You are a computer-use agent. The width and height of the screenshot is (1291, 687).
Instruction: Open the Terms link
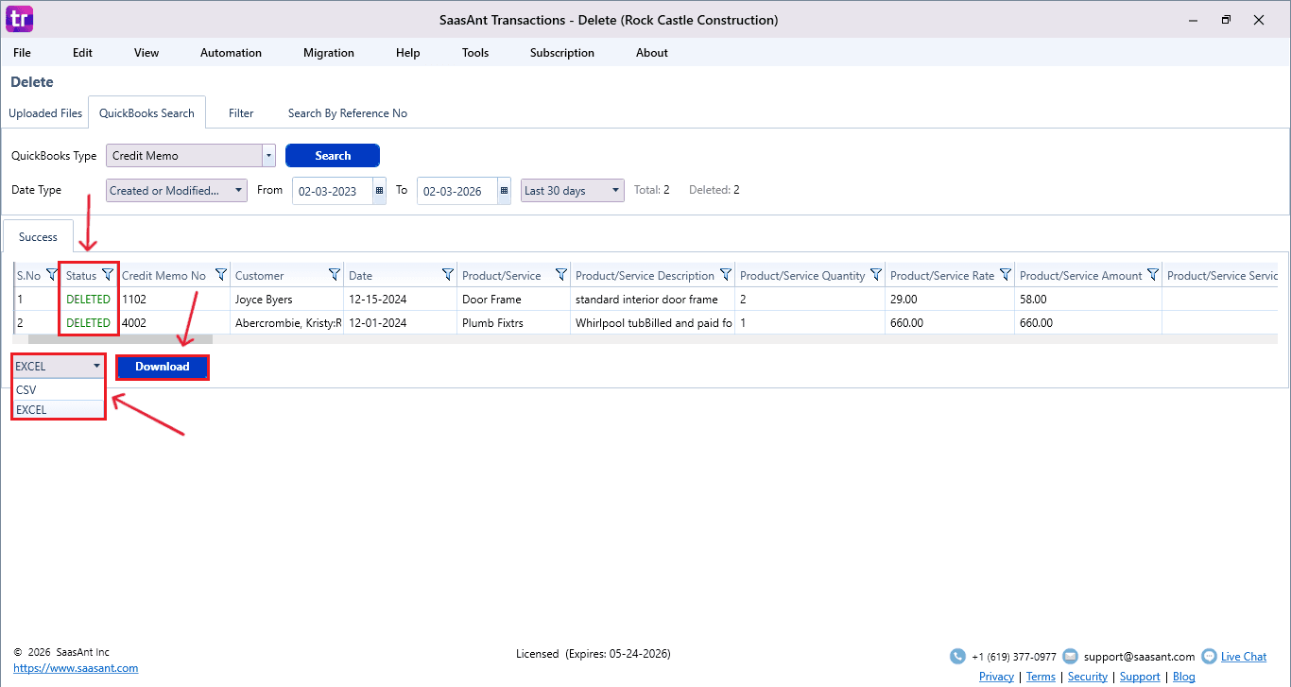[1041, 677]
